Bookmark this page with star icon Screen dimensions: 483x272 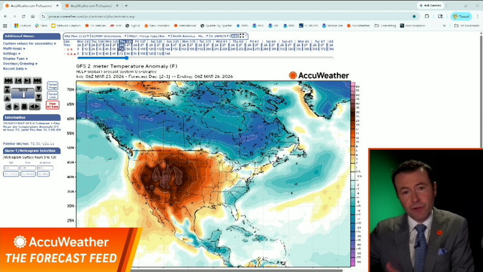click(414, 16)
